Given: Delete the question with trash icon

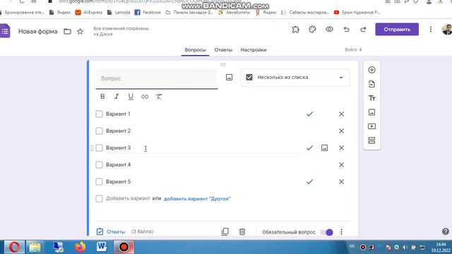Looking at the screenshot, I should (242, 232).
